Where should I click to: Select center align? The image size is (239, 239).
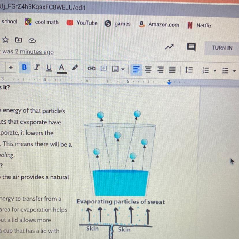(x=148, y=70)
